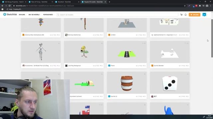Open a new browser tab
This screenshot has height=119, width=213.
[x=109, y=2]
